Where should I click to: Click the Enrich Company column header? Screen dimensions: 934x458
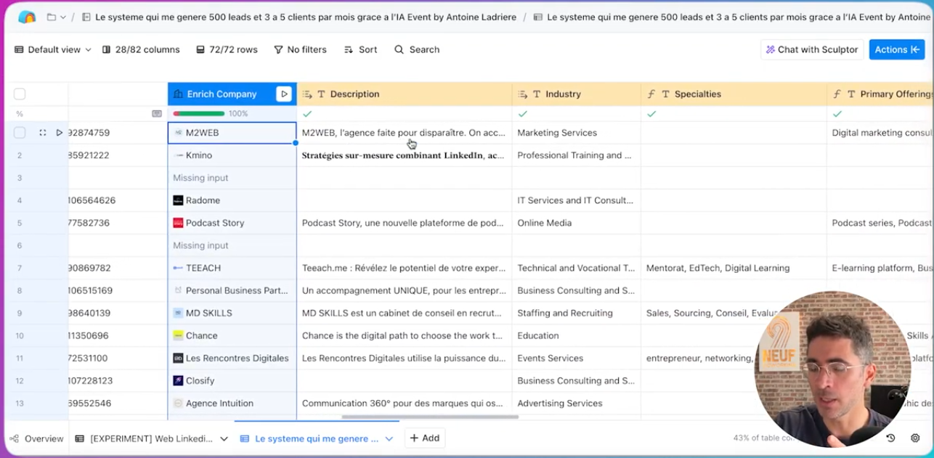(x=232, y=94)
